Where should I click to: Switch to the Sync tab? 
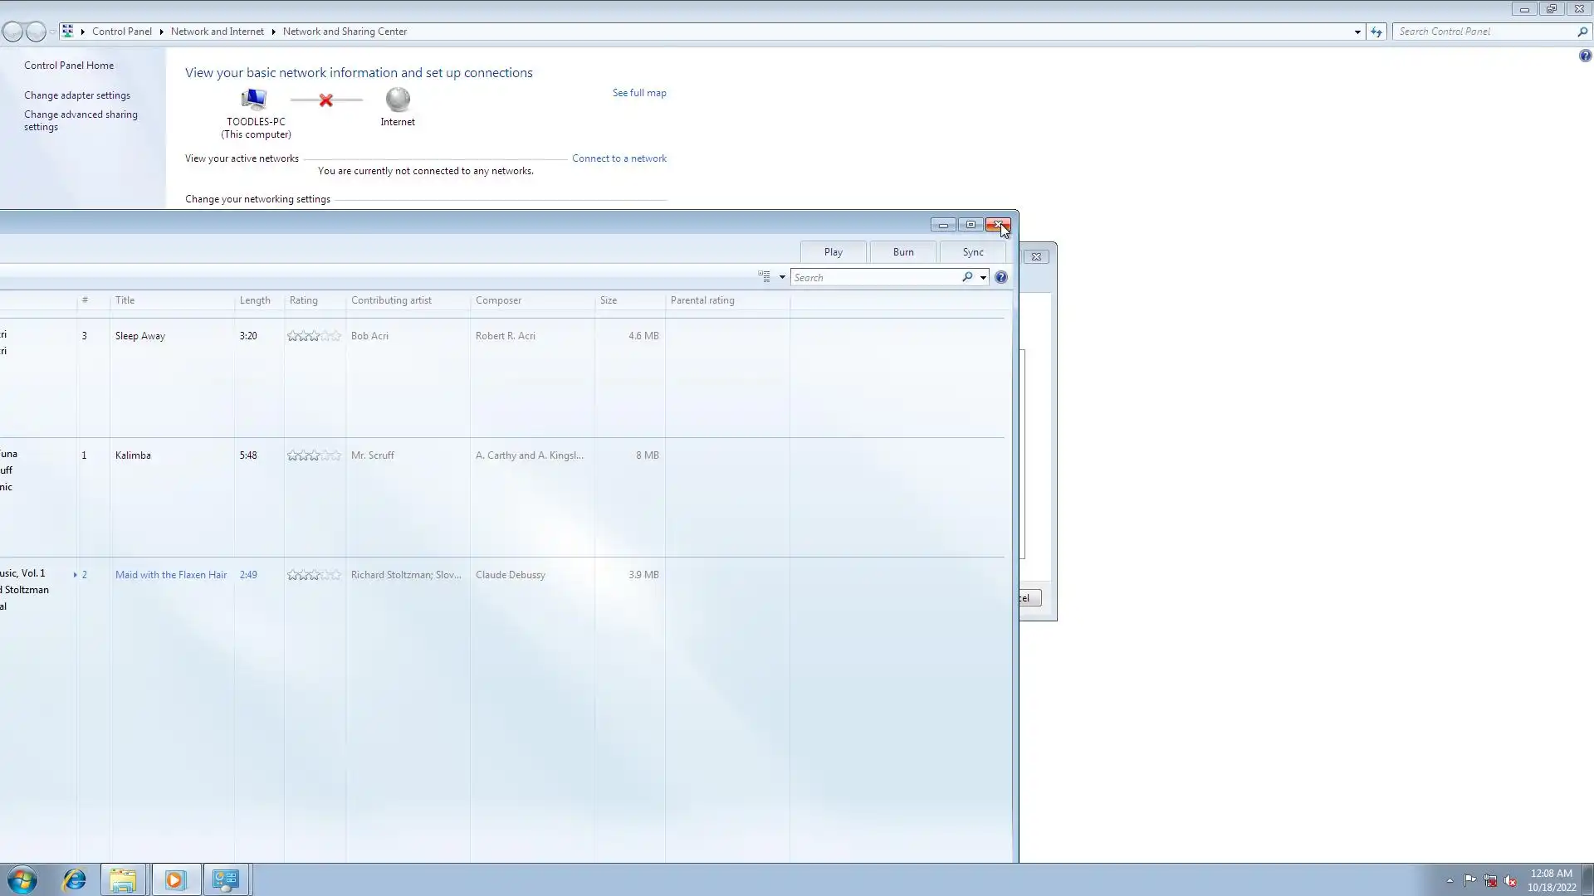[973, 252]
